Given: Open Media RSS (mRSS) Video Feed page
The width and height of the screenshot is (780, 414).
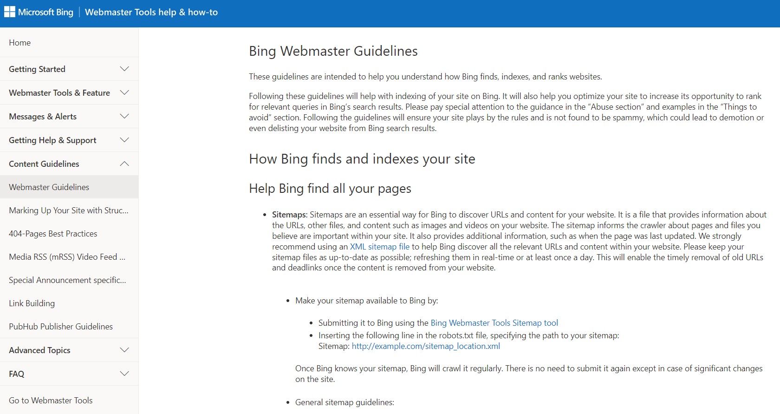Looking at the screenshot, I should click(67, 256).
